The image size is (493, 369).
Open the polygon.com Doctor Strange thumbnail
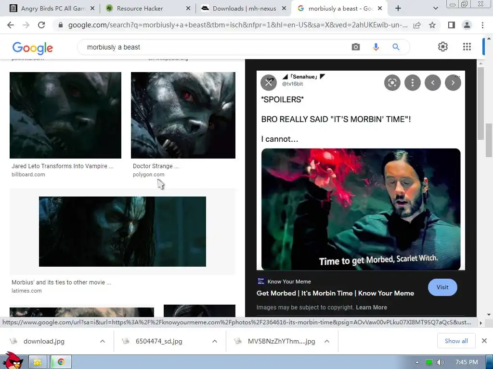coord(183,115)
